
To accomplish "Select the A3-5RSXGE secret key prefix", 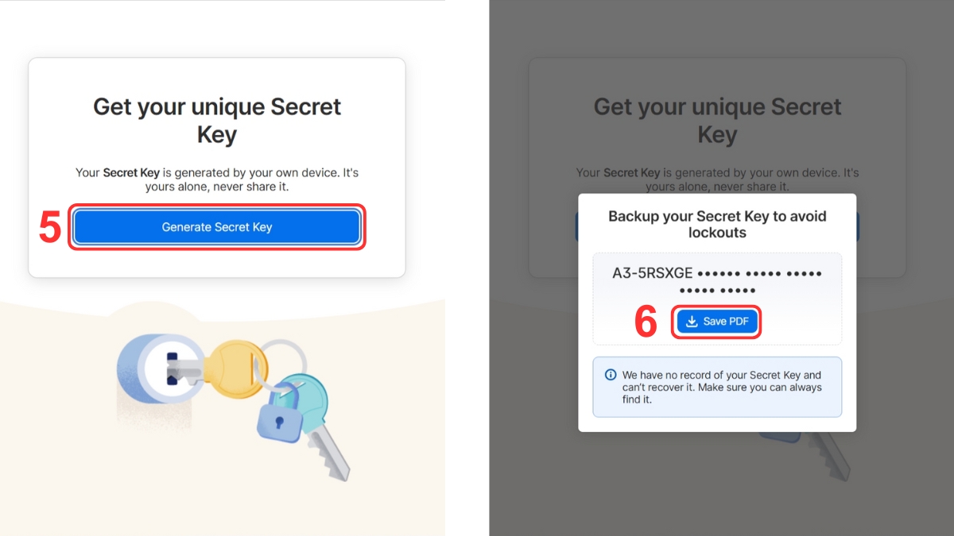I will point(653,273).
